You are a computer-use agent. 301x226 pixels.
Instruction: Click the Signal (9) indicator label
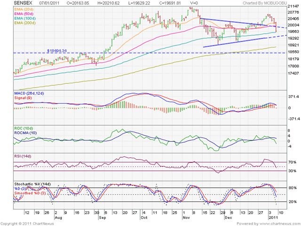click(23, 98)
